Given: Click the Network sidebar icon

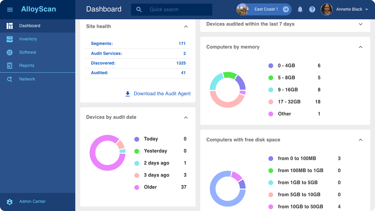Looking at the screenshot, I should pos(10,79).
